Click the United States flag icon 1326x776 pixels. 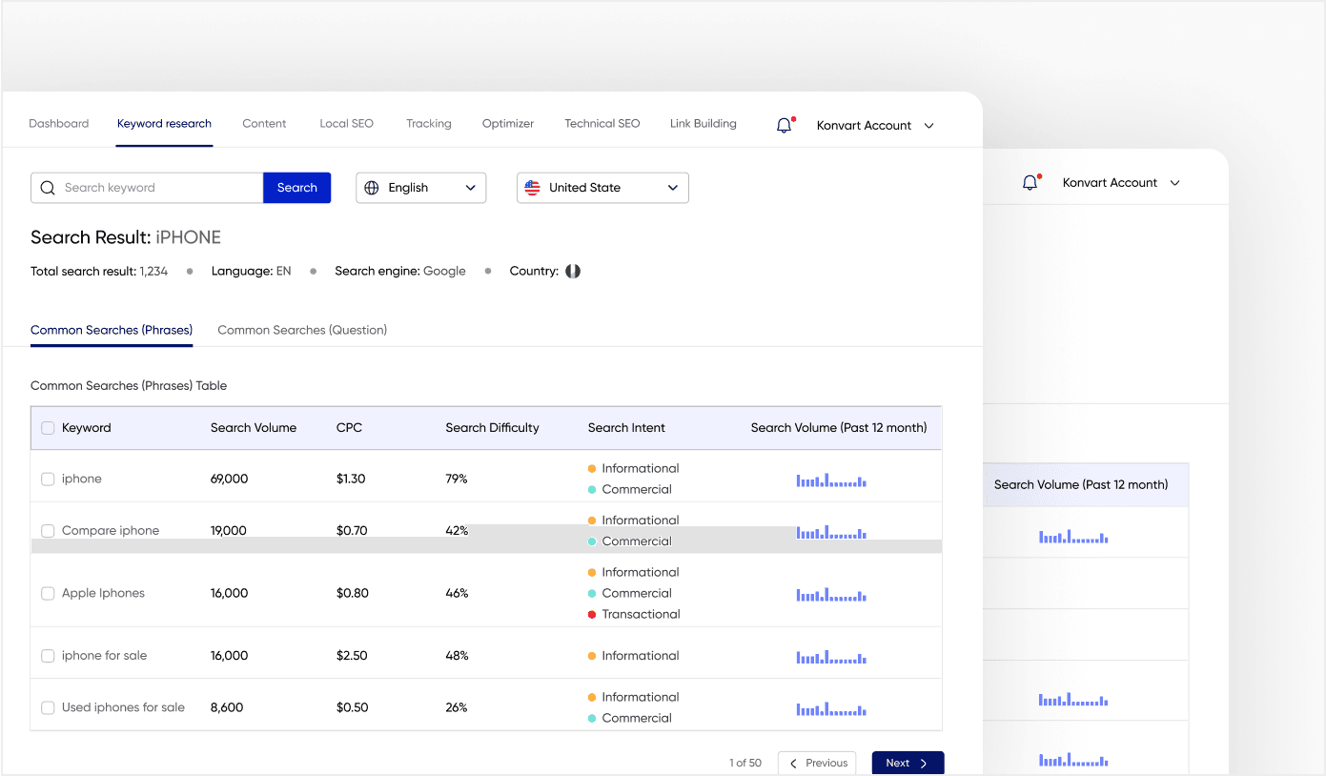[x=532, y=187]
